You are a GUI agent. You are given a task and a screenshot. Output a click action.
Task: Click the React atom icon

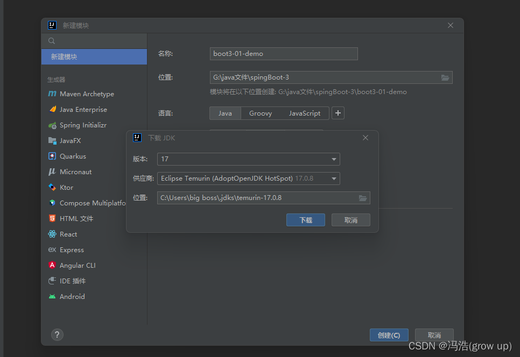pos(52,234)
